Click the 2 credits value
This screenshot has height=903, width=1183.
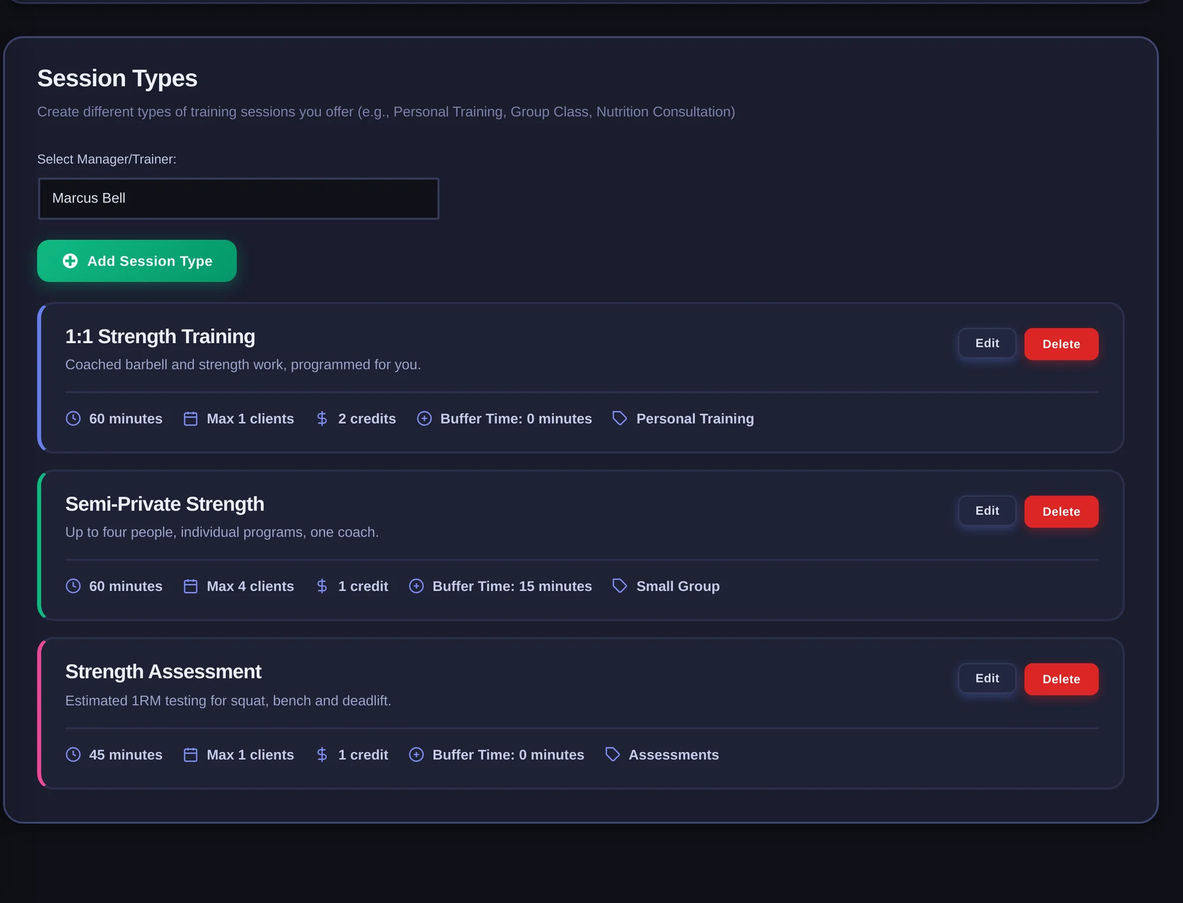(x=367, y=418)
